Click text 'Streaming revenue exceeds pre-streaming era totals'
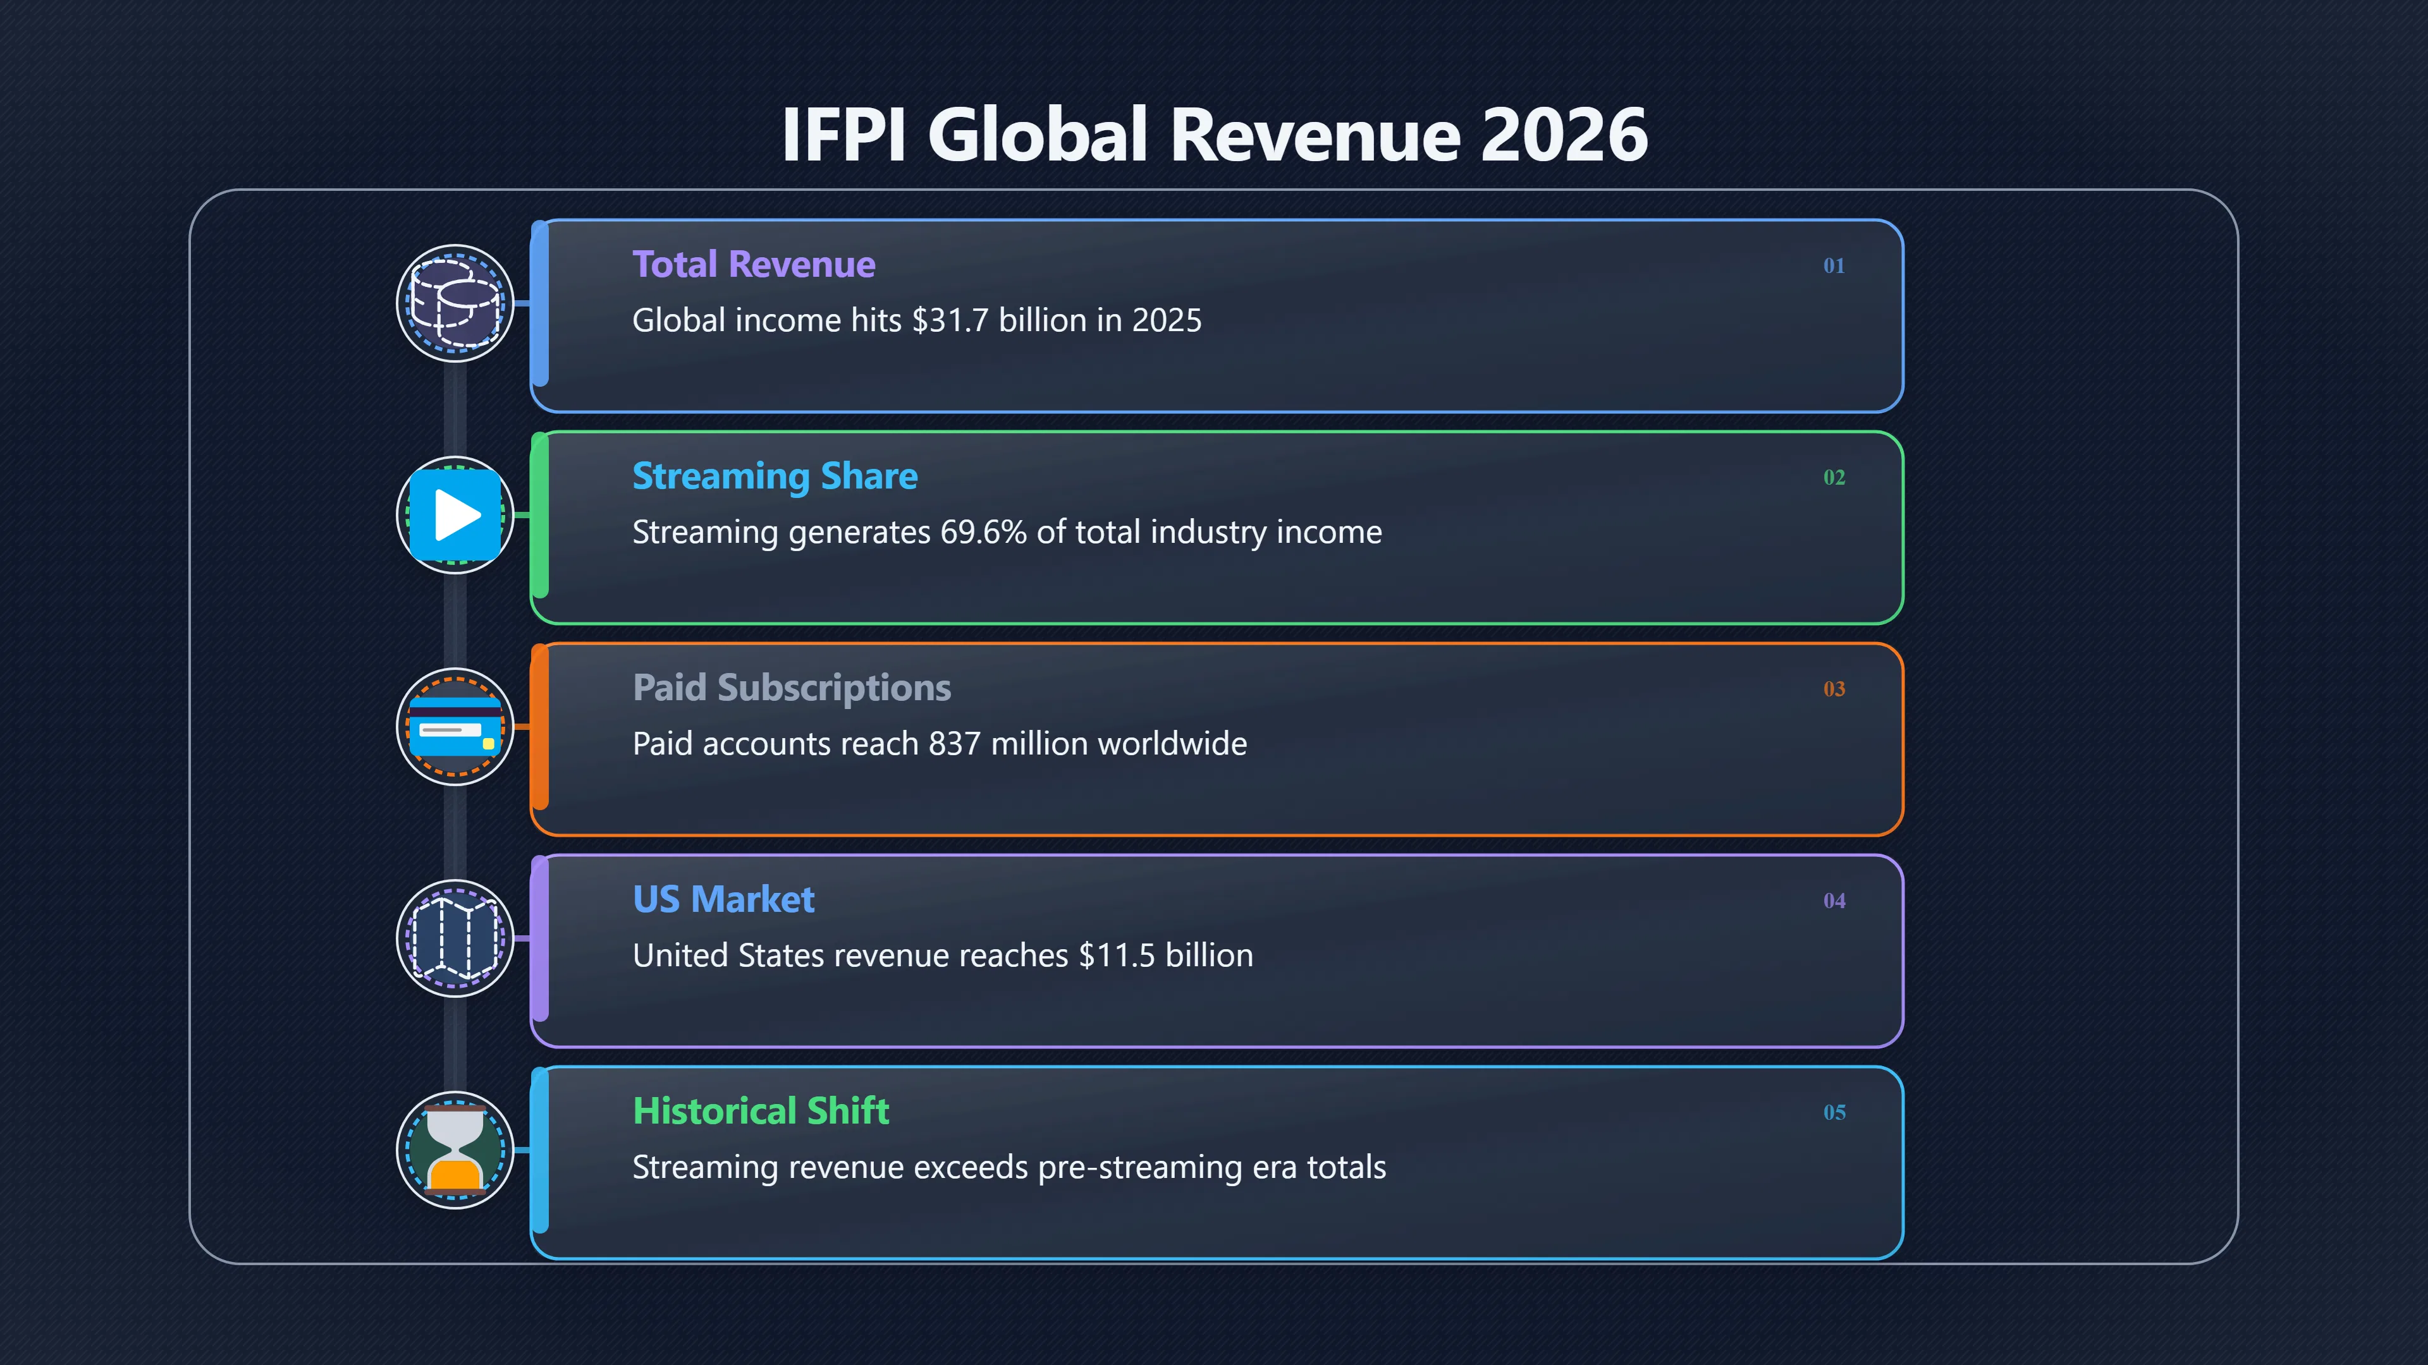This screenshot has height=1365, width=2428. [x=1009, y=1167]
